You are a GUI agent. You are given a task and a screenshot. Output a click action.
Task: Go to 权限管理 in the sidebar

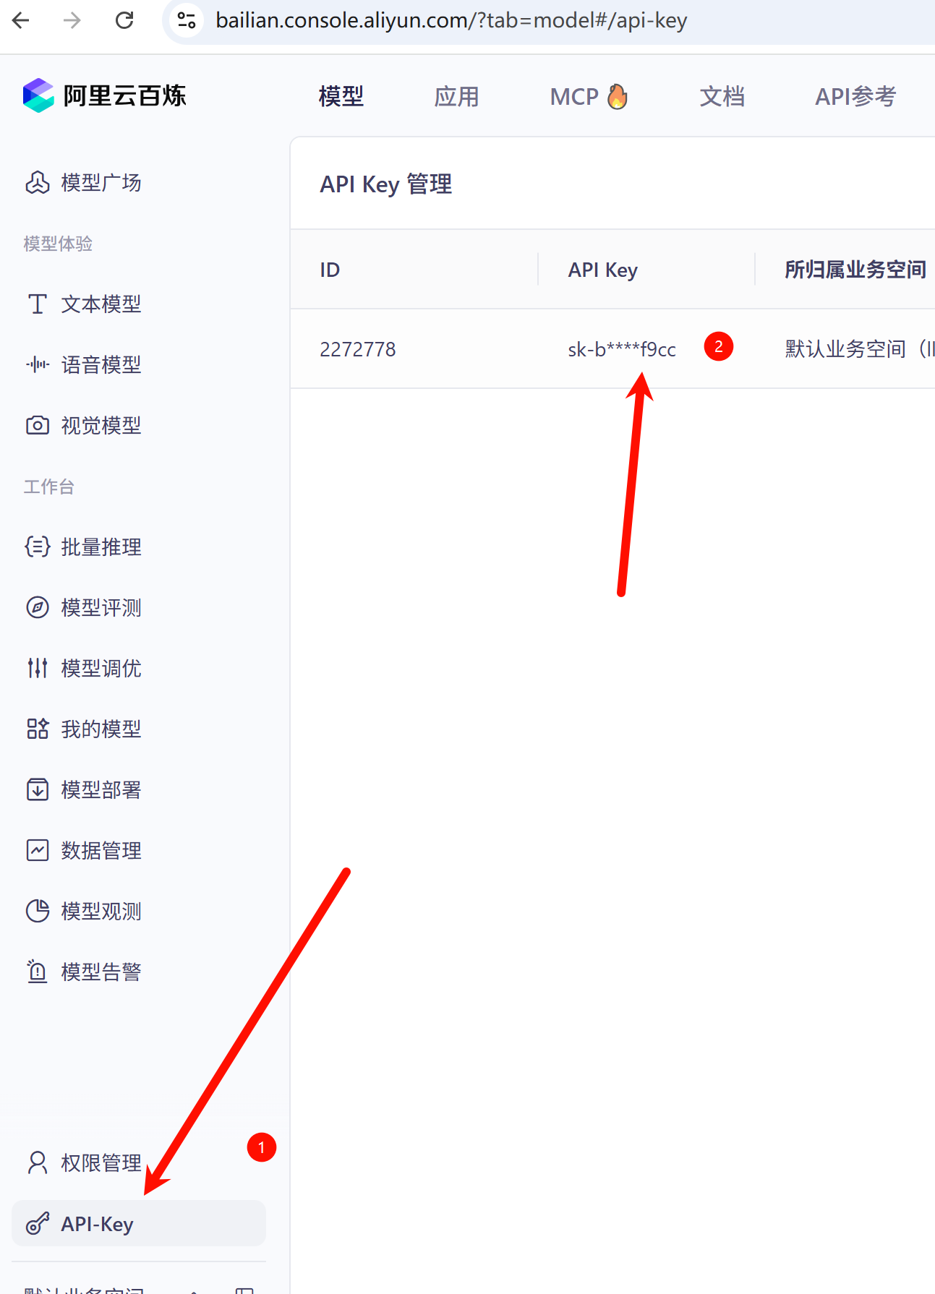click(83, 1163)
